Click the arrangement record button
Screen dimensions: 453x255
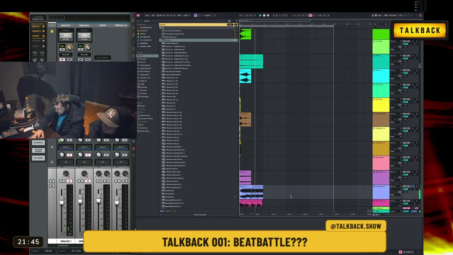tap(268, 16)
